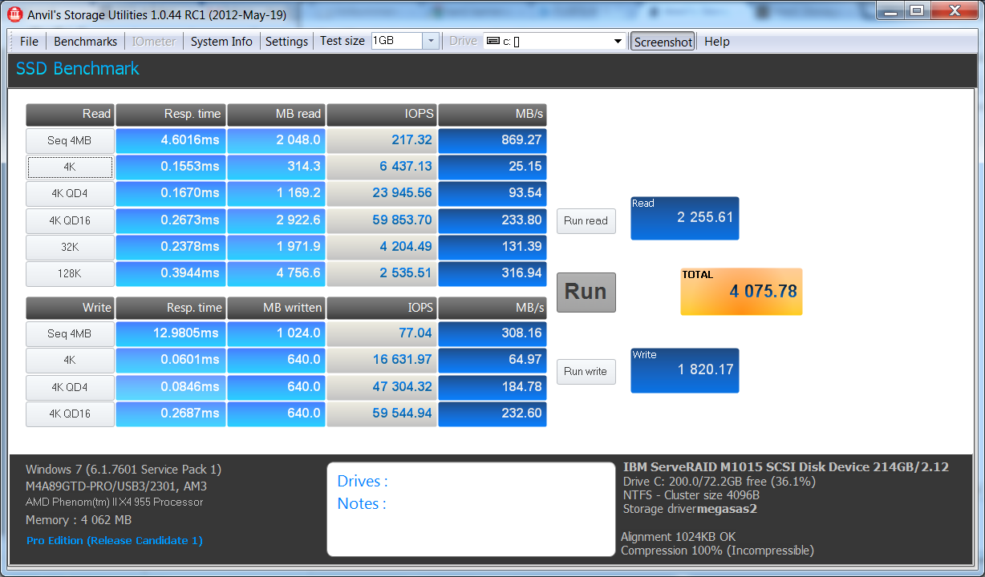Click the Memory : 4 062 MB text
Image resolution: width=985 pixels, height=577 pixels.
click(x=79, y=520)
